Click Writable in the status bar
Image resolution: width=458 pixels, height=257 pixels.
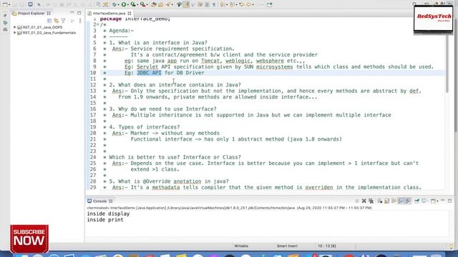click(x=241, y=246)
